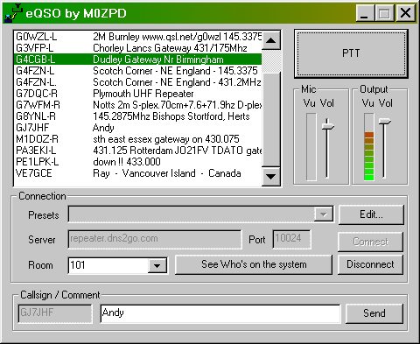This screenshot has width=420, height=344.
Task: Click the station list scroll down arrow
Action: 271,176
